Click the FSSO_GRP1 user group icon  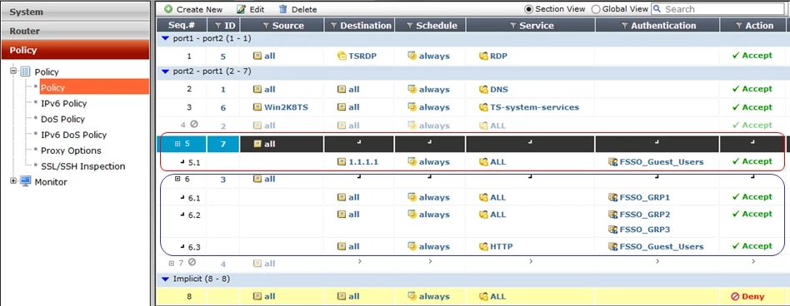tap(612, 197)
